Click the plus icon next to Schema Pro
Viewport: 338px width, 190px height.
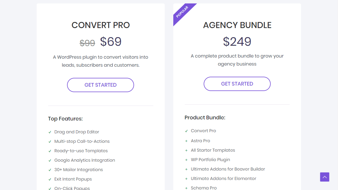pos(186,188)
